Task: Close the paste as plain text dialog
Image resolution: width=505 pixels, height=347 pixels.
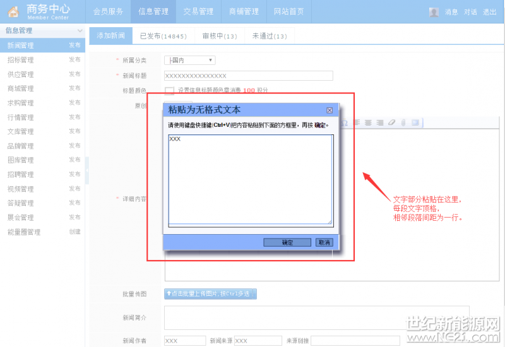Action: click(330, 110)
